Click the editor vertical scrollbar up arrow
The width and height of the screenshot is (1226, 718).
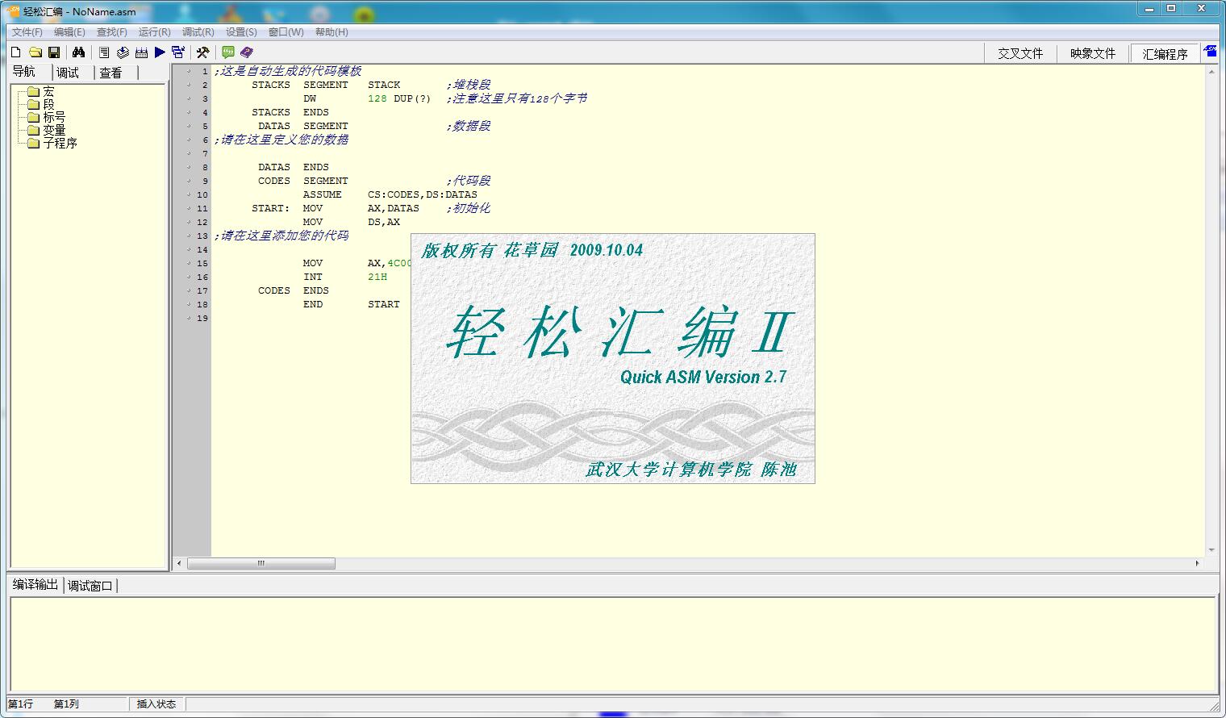coord(1211,72)
